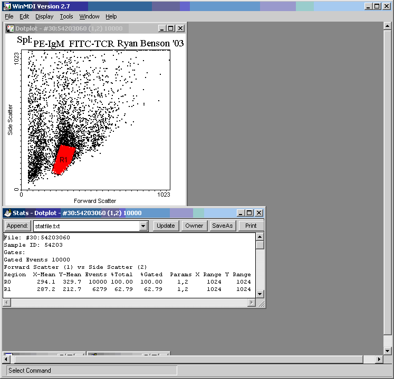Image resolution: width=394 pixels, height=379 pixels.
Task: Click the Stats window system icon
Action: [x=7, y=213]
